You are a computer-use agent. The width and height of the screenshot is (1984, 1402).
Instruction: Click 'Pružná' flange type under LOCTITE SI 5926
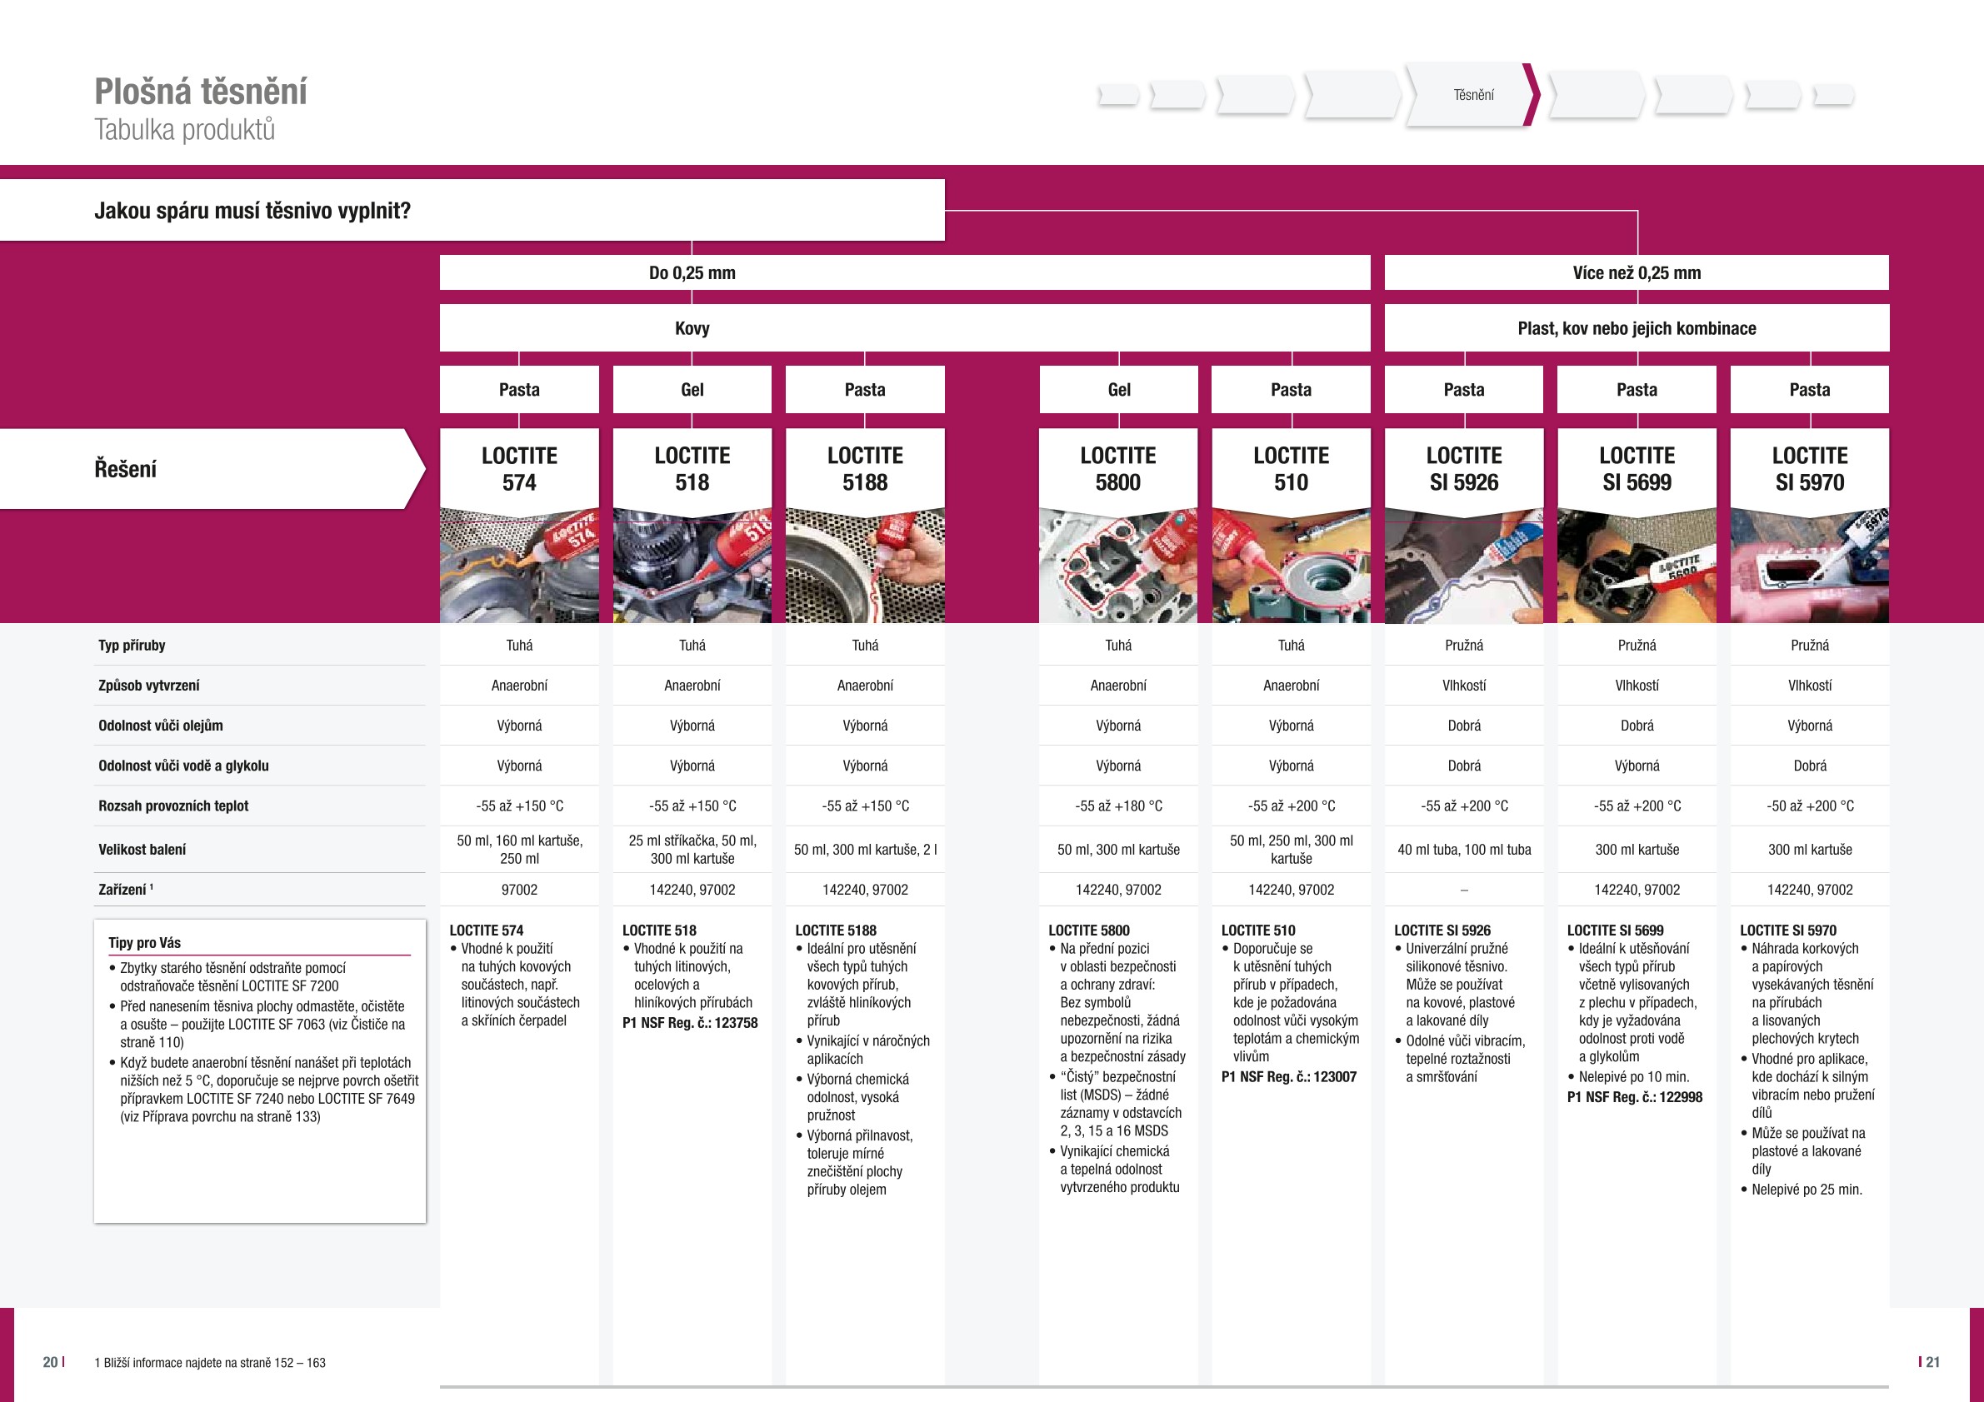pyautogui.click(x=1464, y=646)
